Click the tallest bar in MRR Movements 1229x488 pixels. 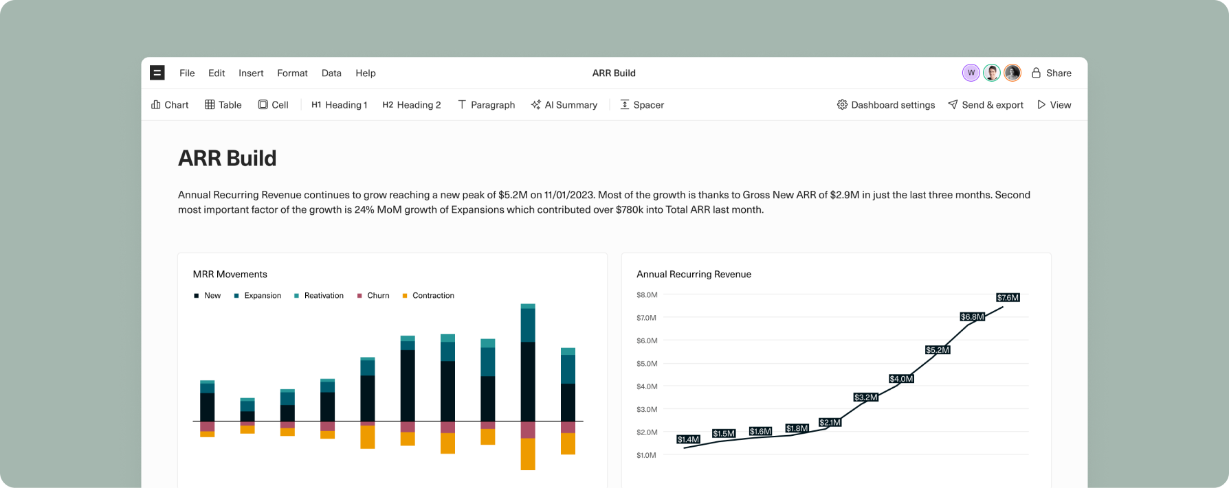point(528,386)
